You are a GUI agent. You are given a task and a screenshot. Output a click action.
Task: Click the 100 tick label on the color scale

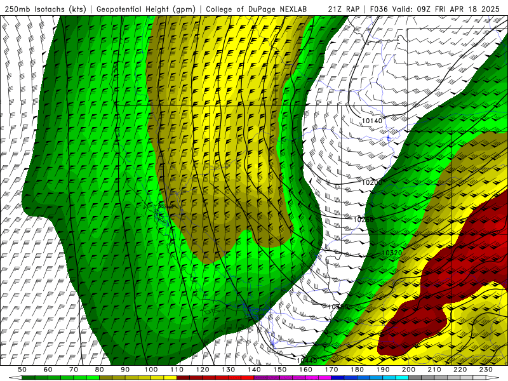click(151, 370)
